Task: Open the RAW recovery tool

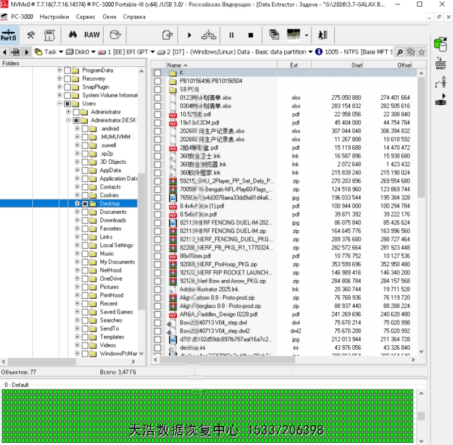Action: [x=92, y=35]
